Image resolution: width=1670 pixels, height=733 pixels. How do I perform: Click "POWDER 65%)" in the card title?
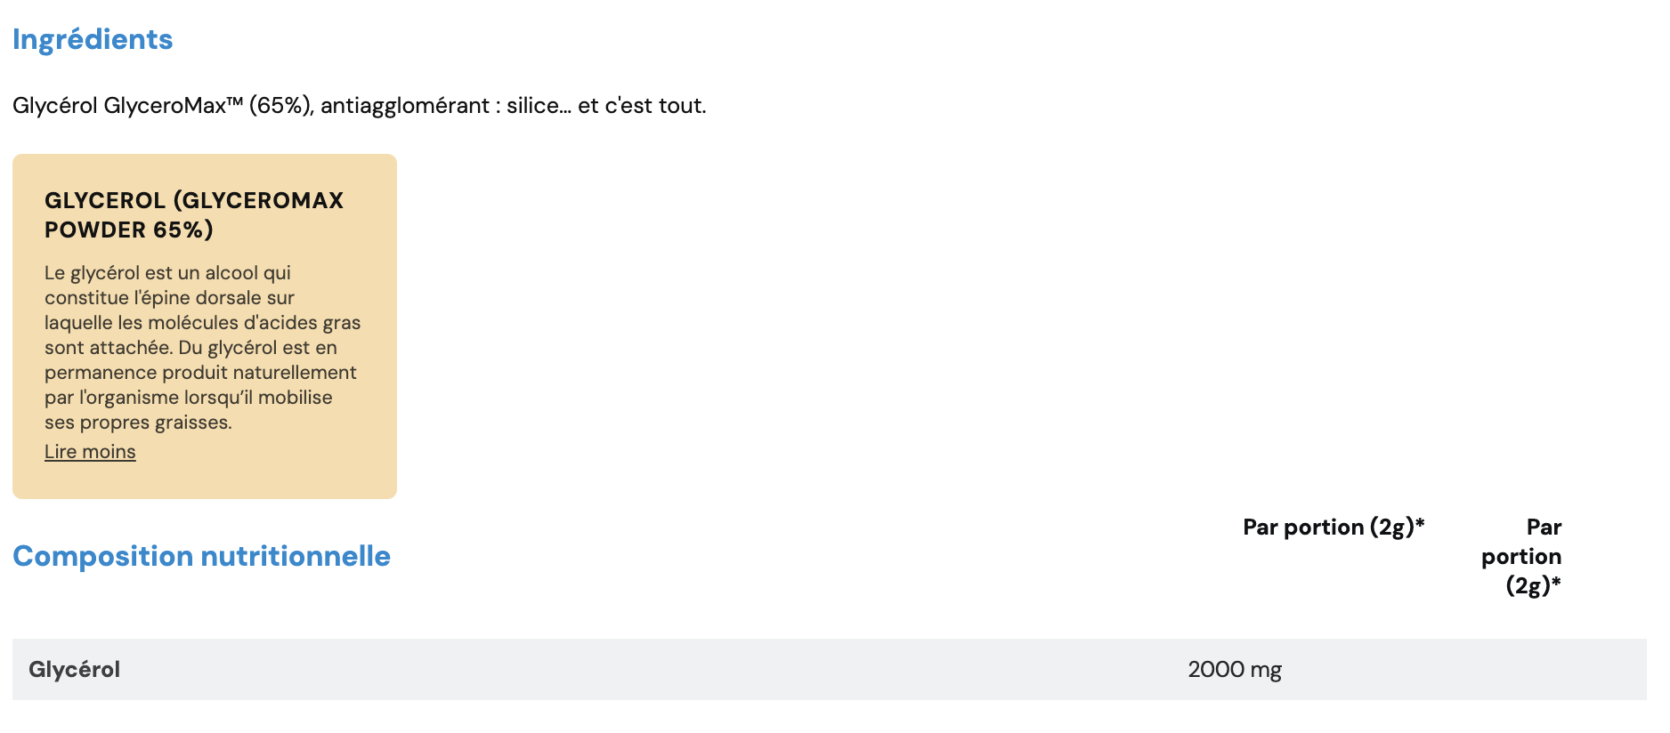129,230
